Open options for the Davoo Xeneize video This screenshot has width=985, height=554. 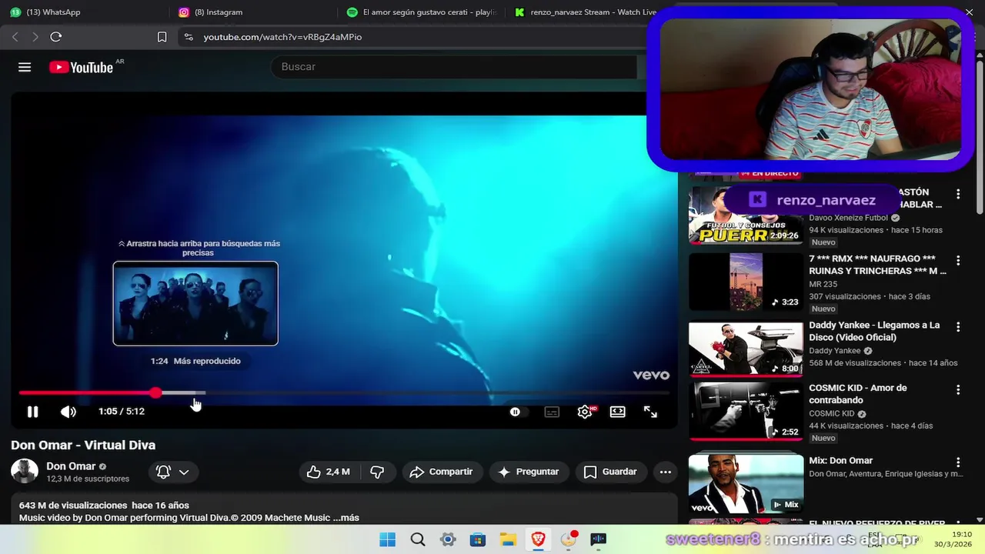pos(958,194)
